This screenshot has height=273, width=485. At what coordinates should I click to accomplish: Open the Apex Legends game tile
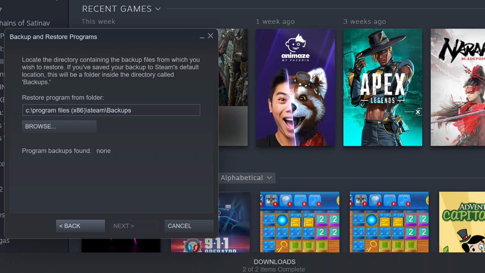383,87
